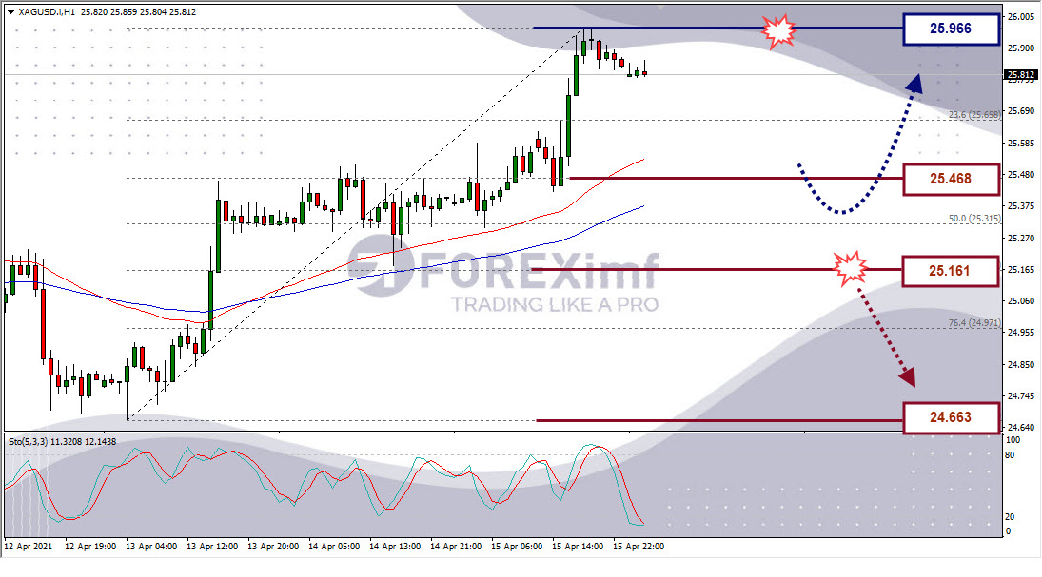
Task: Select the Fibonacci label 23.6 (25.658)
Action: point(974,115)
